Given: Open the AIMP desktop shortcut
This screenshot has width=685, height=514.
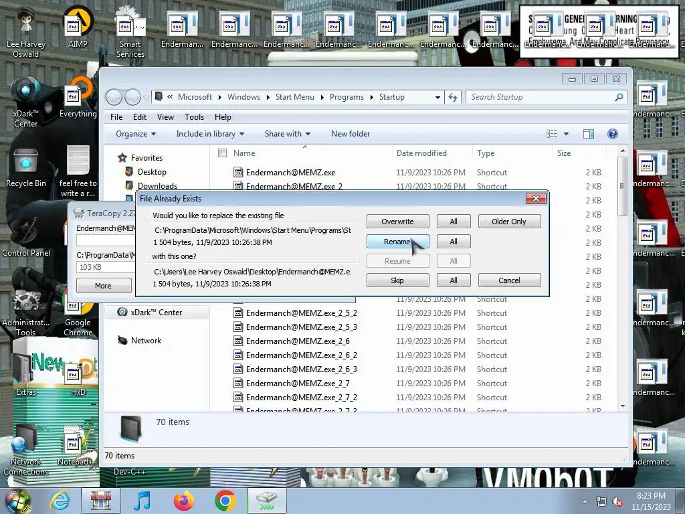Looking at the screenshot, I should tap(78, 27).
